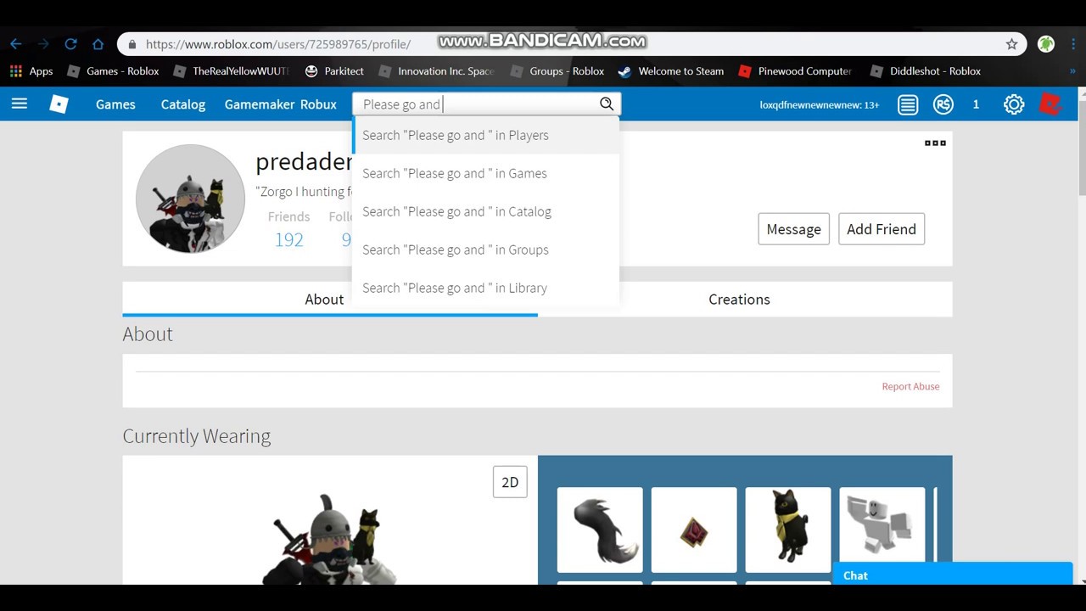Open Pinewood Computer bookmark
This screenshot has width=1086, height=611.
point(795,71)
